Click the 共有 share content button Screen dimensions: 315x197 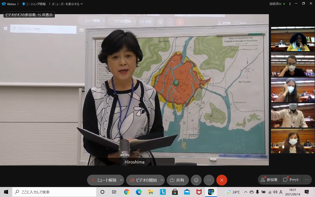(178, 180)
